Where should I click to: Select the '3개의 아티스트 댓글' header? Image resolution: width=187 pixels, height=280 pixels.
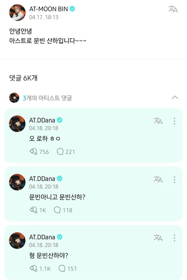click(47, 98)
